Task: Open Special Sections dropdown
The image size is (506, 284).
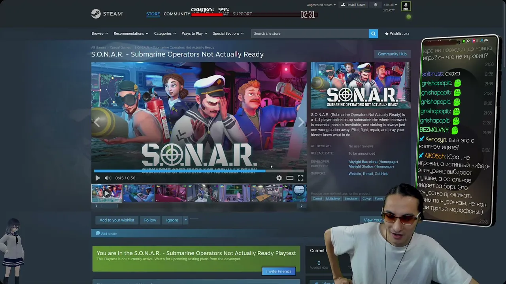Action: tap(228, 34)
